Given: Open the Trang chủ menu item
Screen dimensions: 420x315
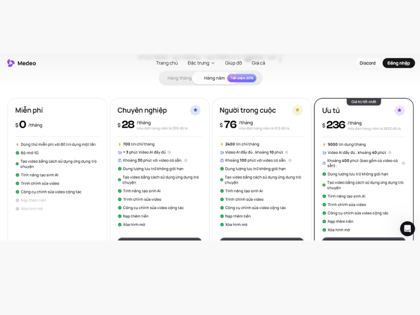Looking at the screenshot, I should tap(166, 63).
